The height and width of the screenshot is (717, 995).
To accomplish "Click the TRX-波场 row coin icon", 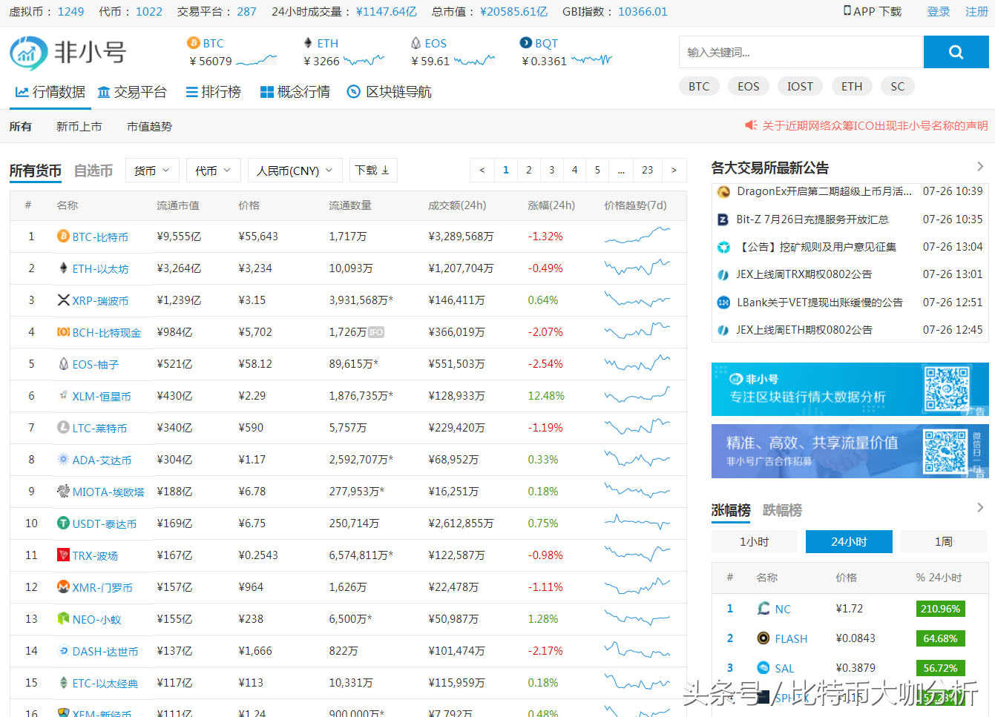I will click(64, 555).
